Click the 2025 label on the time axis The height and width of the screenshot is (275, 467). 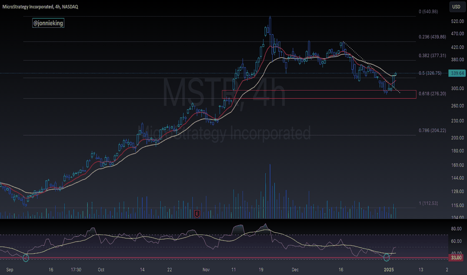[x=389, y=270]
